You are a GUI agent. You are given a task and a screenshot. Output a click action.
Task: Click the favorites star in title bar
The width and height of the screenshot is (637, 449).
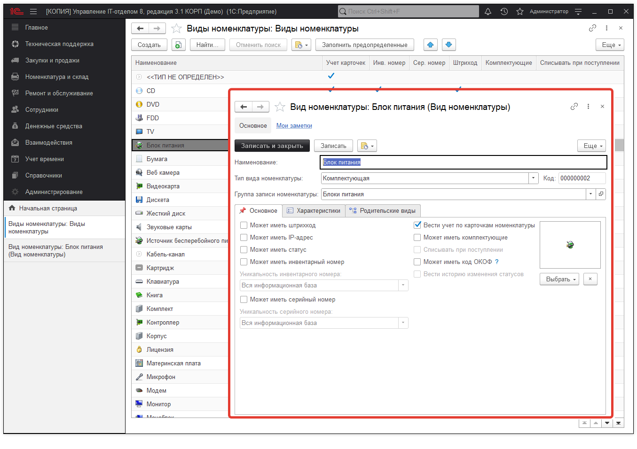[519, 11]
